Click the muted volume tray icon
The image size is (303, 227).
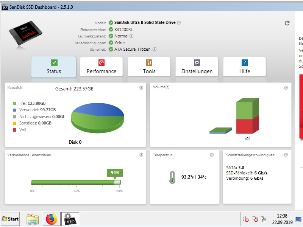click(x=245, y=219)
